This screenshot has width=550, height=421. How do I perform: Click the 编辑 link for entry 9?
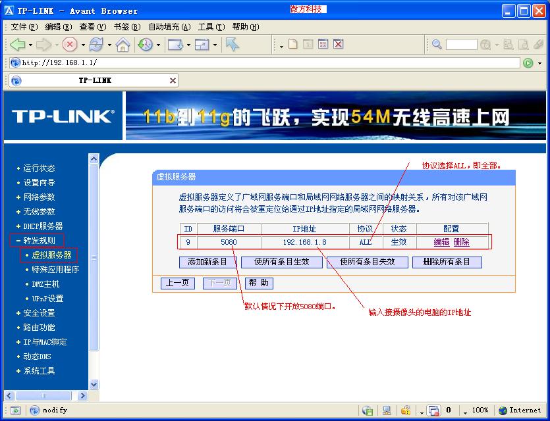coord(441,242)
